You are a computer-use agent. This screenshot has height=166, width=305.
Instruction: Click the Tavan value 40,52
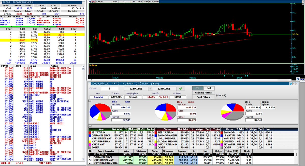30,8
